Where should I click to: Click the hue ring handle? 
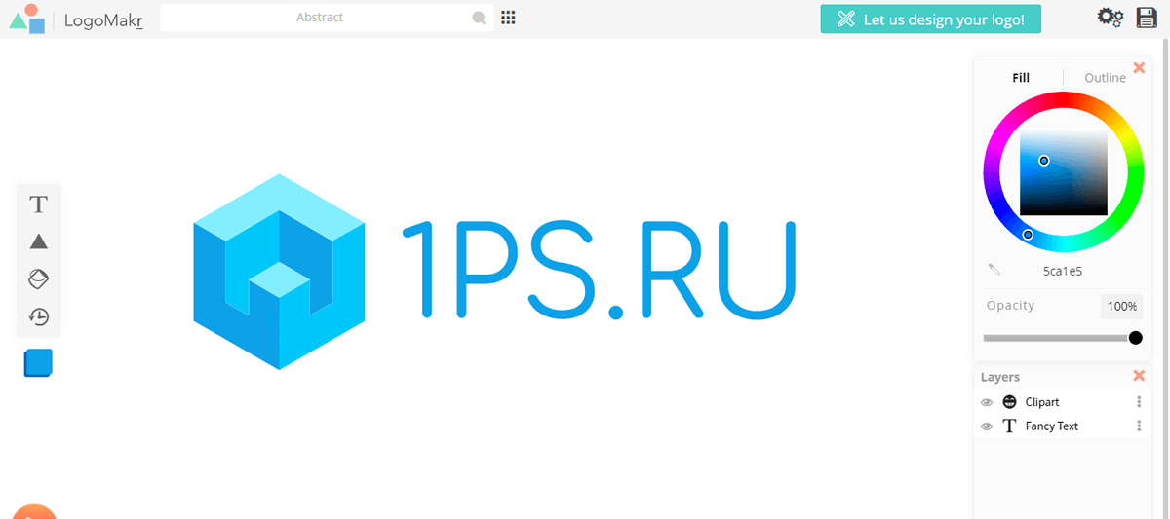(1028, 235)
